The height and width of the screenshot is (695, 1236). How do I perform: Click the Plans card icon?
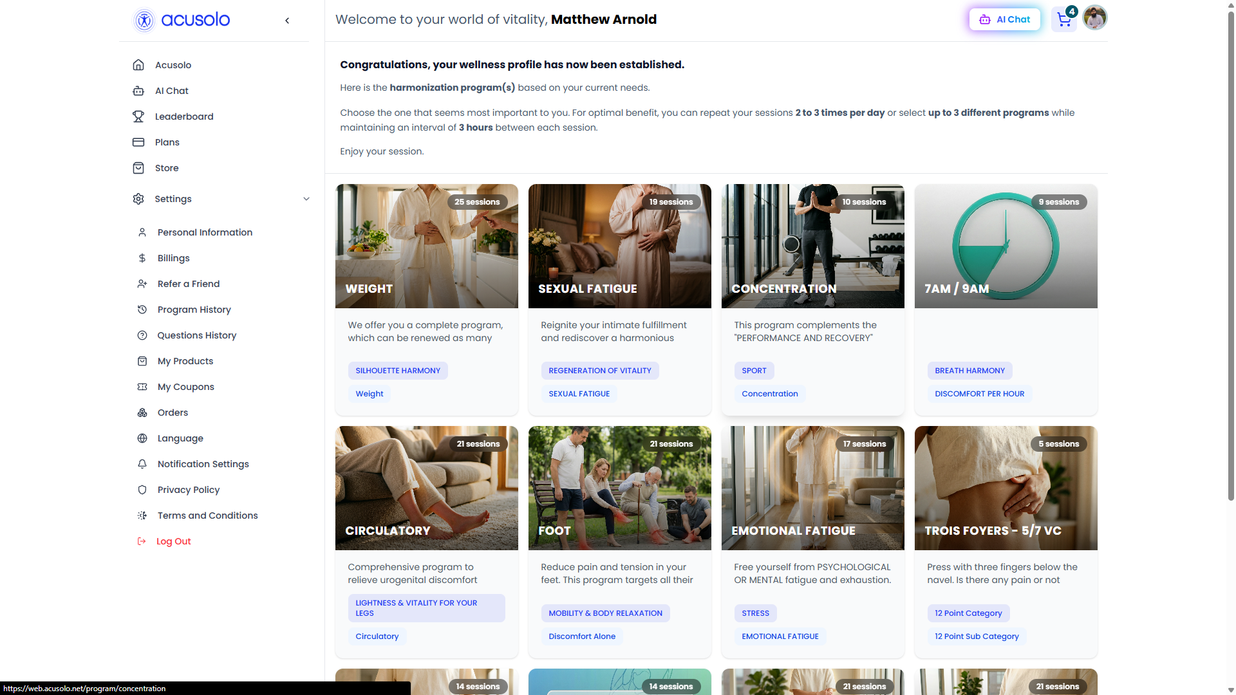tap(138, 142)
